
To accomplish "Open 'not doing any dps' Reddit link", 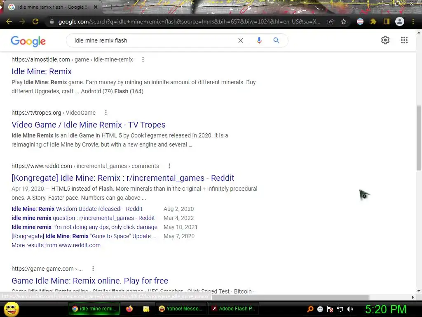I will point(84,227).
